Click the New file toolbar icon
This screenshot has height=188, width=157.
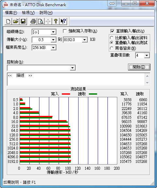8,22
